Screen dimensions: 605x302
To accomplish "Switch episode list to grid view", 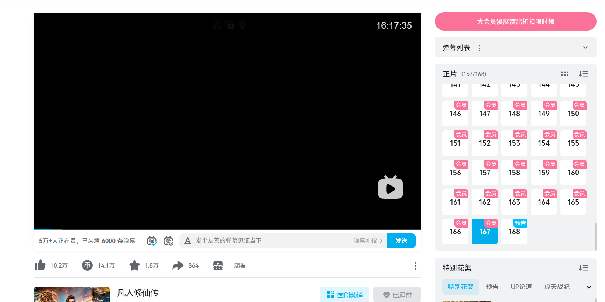I will [x=564, y=74].
